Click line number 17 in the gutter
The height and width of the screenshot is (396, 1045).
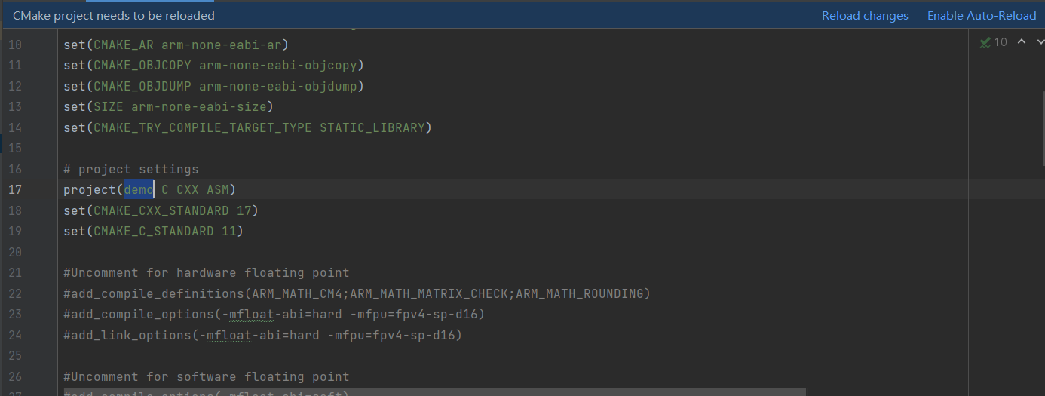point(15,189)
